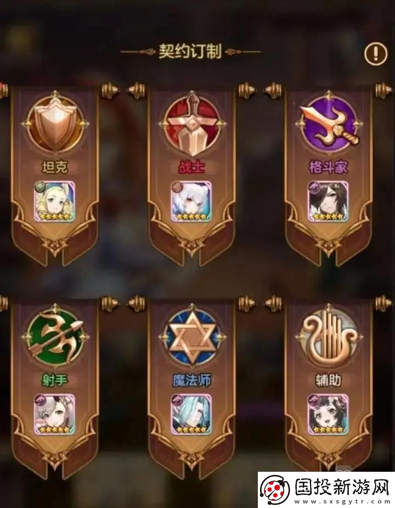Screen dimensions: 395x508
Task: Click the green 射手 label
Action: [x=55, y=379]
